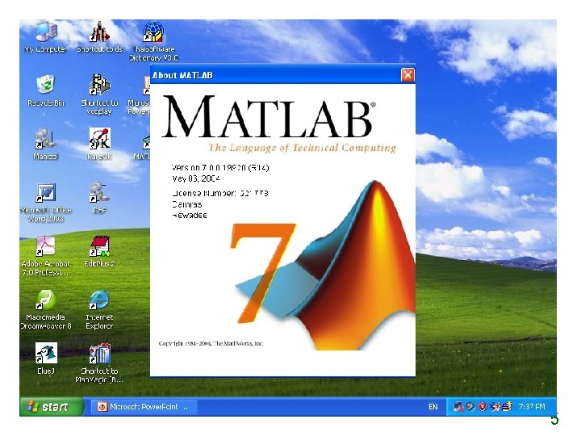This screenshot has width=581, height=436.
Task: Switch to the Microsoft PowerPoint taskbar button
Action: pyautogui.click(x=144, y=407)
